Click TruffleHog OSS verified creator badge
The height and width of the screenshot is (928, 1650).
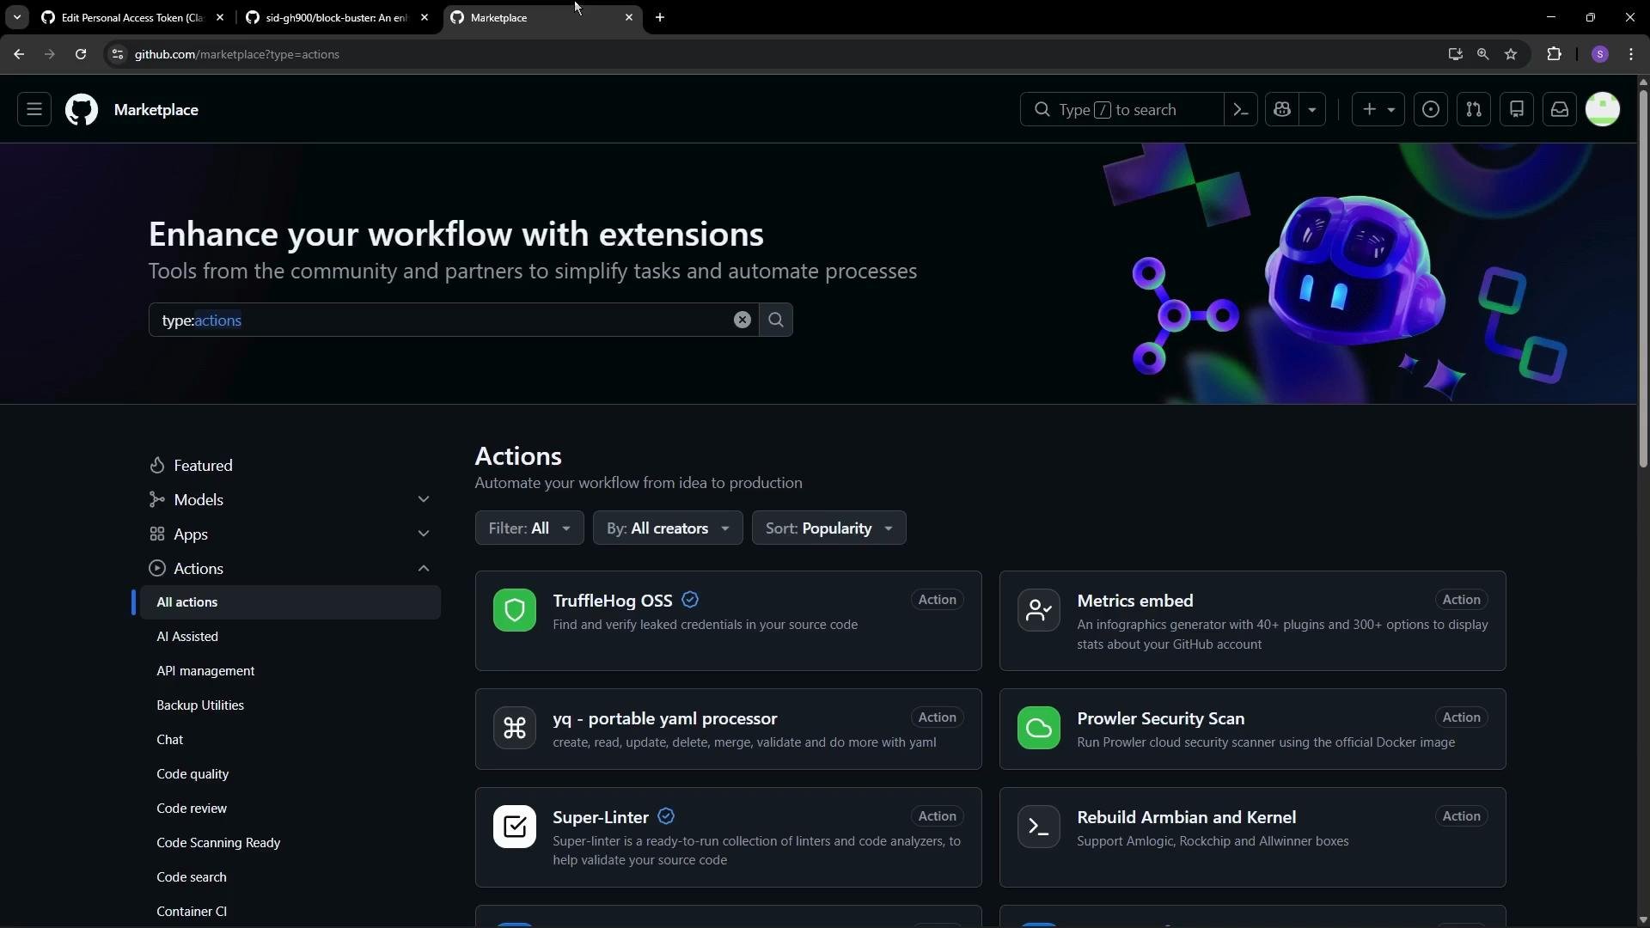pyautogui.click(x=690, y=601)
